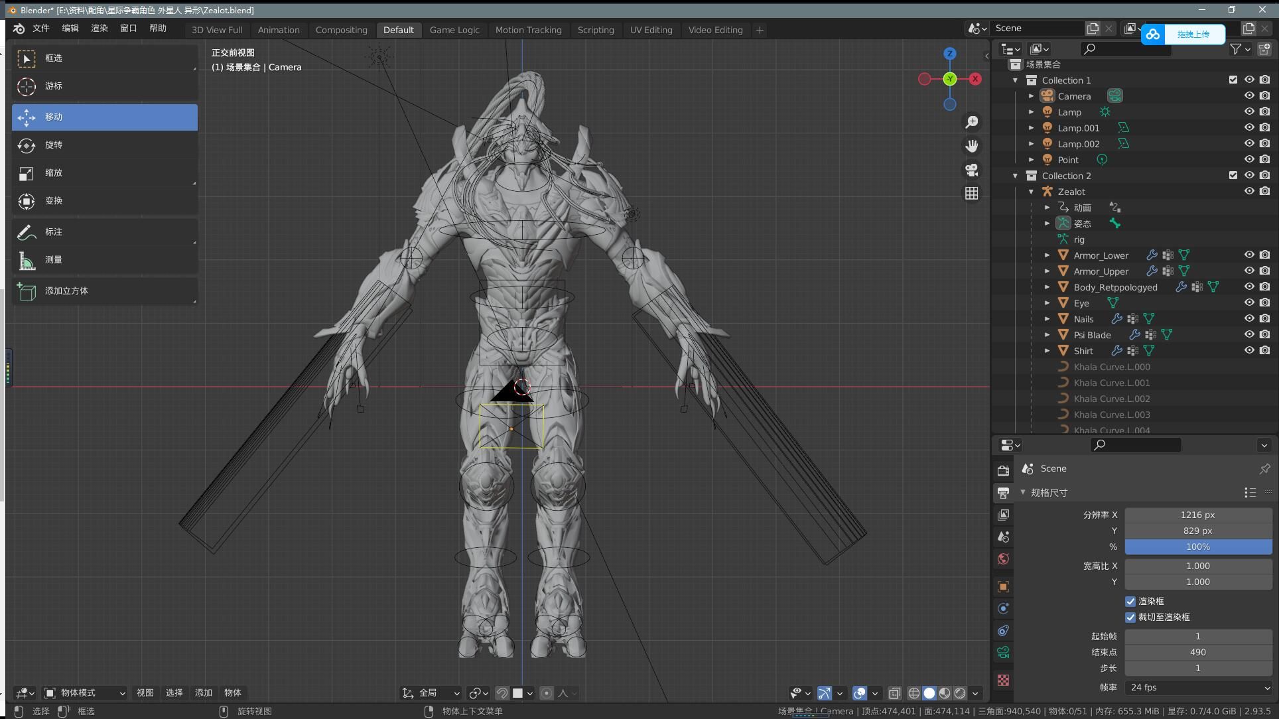The width and height of the screenshot is (1279, 719).
Task: Collapse the Zealot armature tree item
Action: [x=1031, y=192]
